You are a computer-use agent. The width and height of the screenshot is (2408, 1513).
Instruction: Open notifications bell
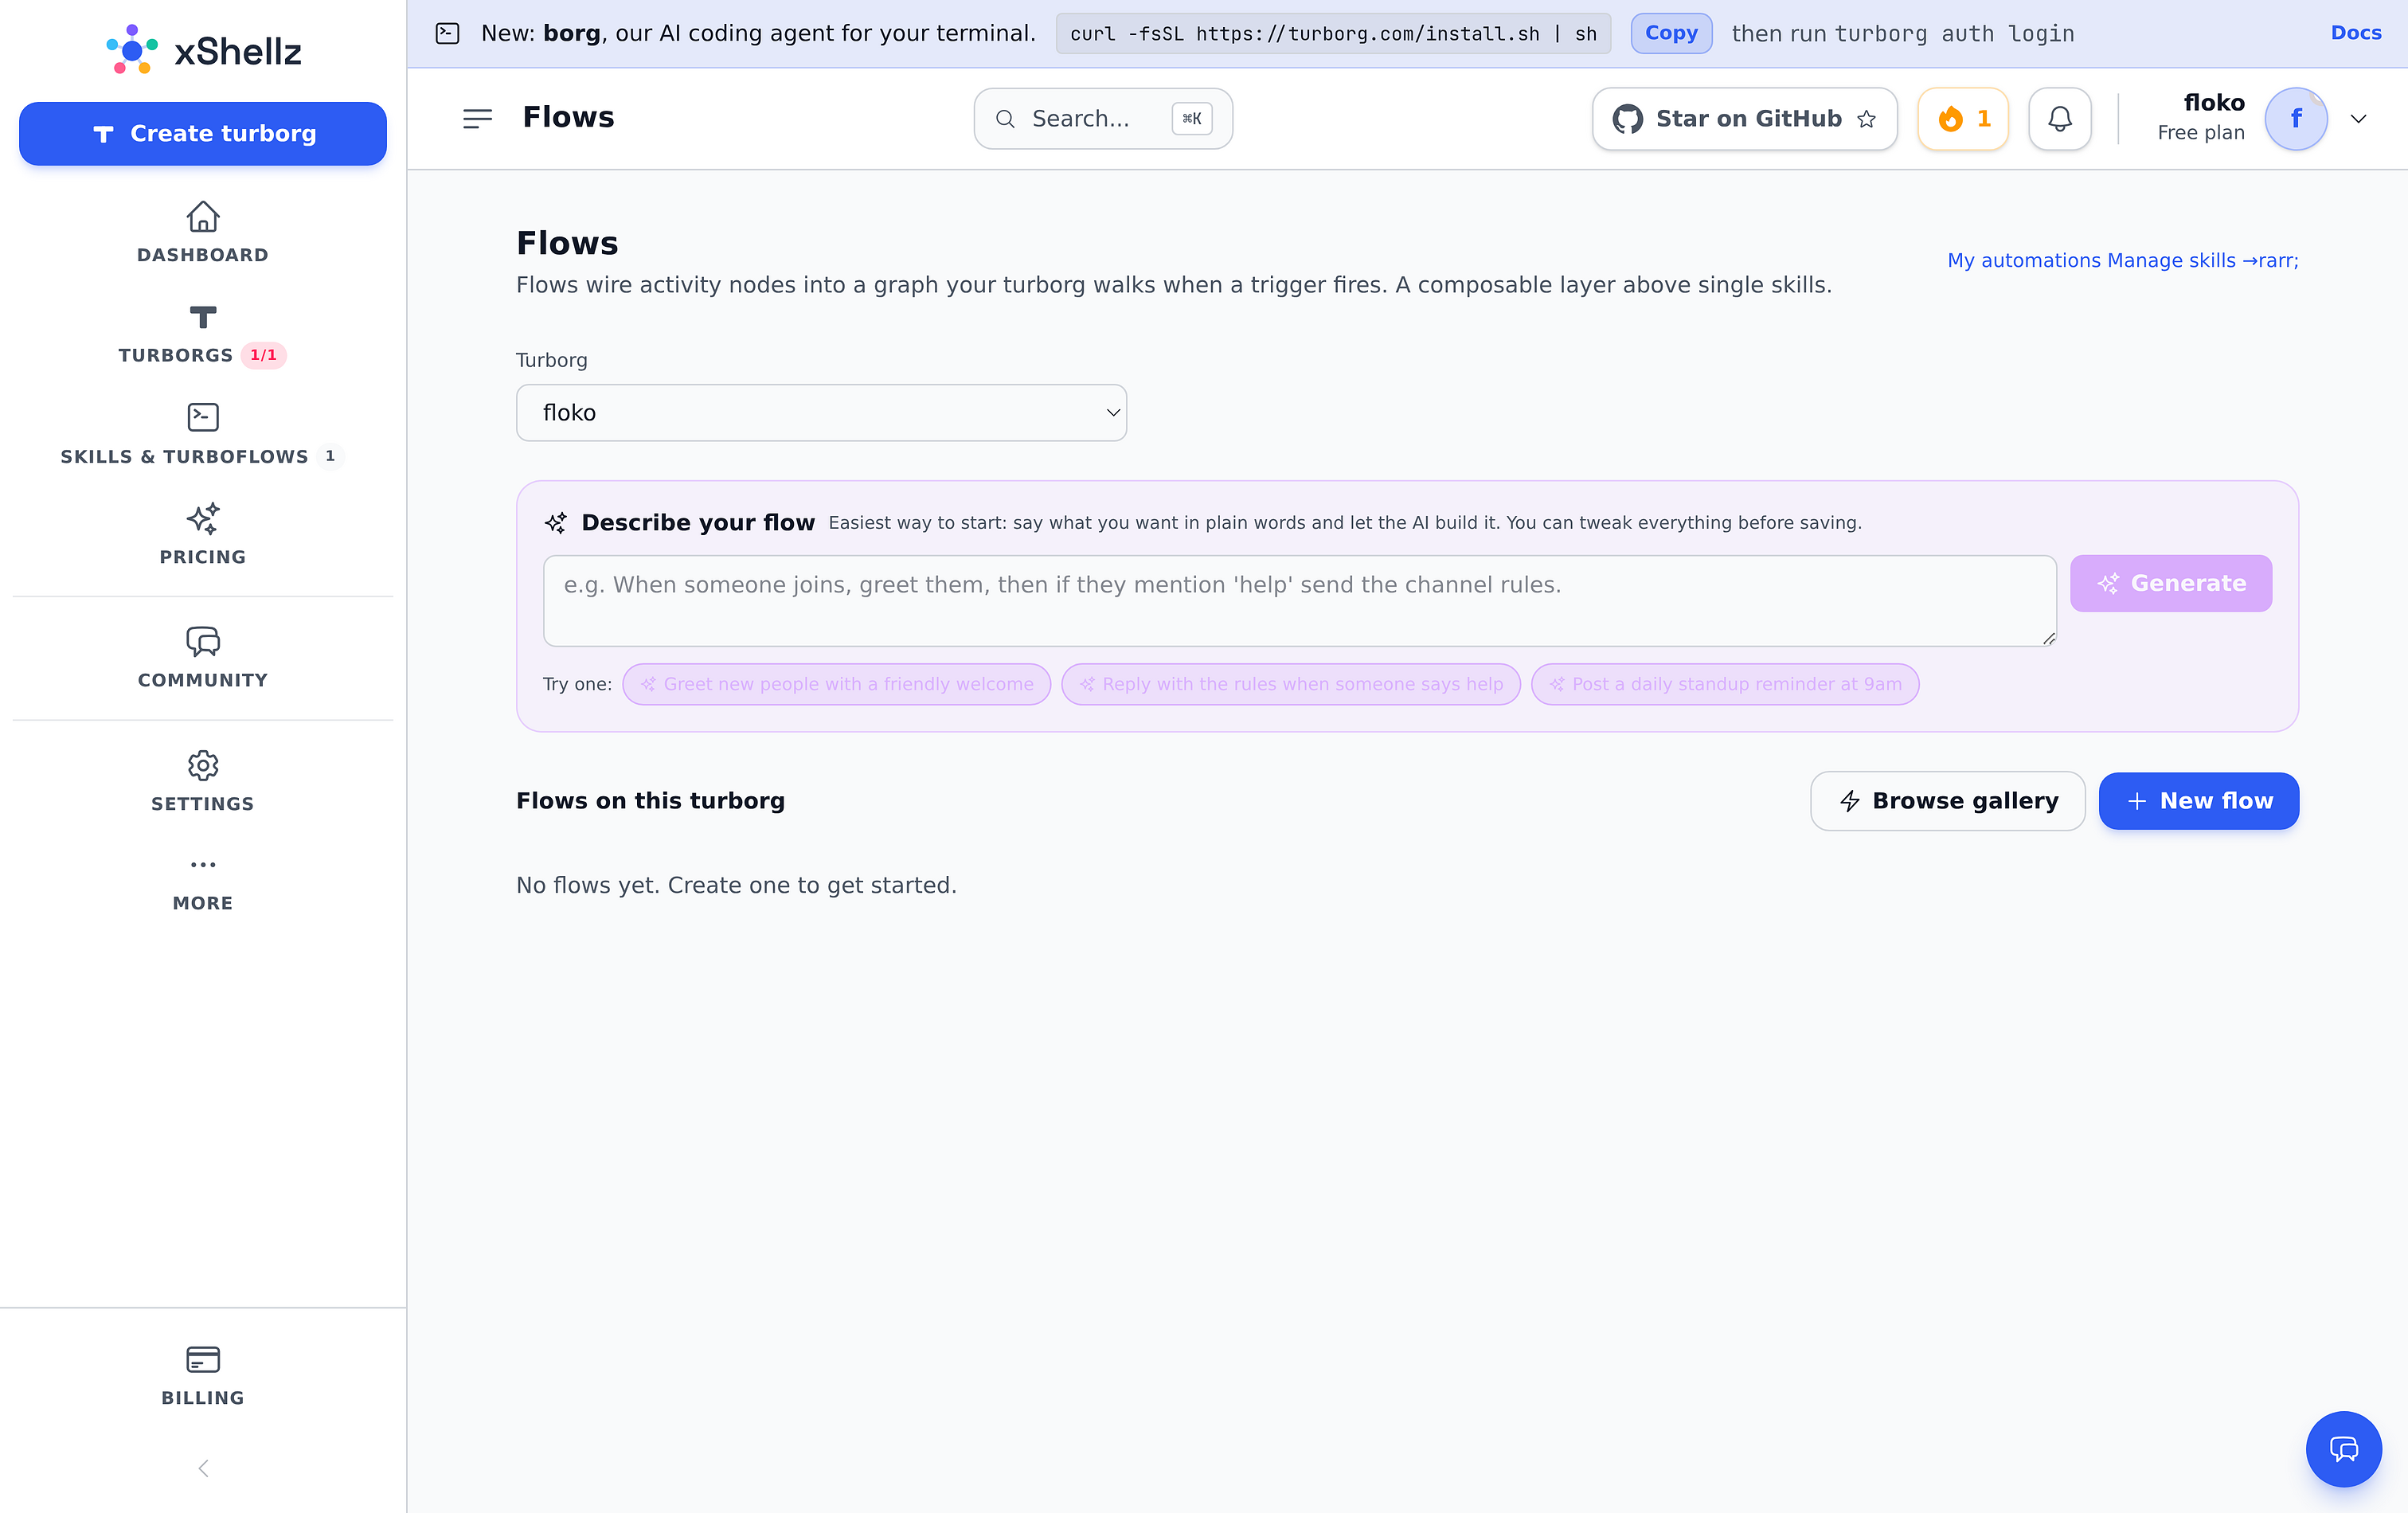[2060, 119]
